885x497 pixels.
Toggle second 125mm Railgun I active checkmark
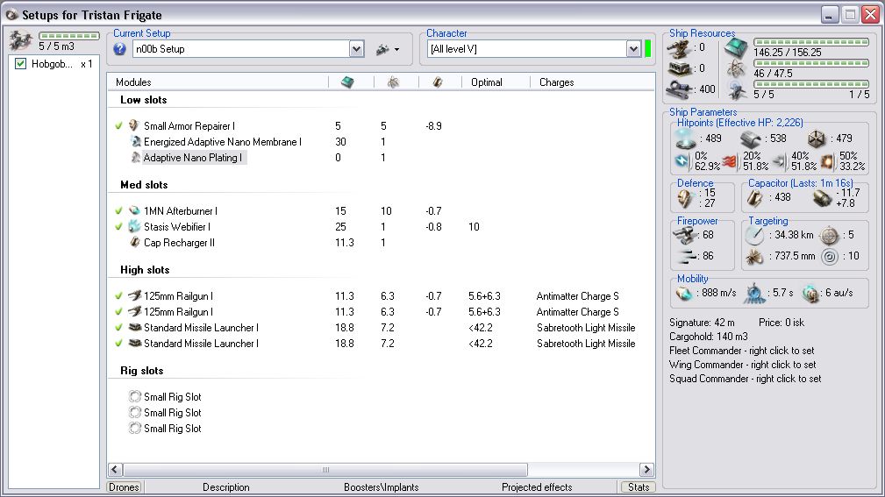[118, 312]
